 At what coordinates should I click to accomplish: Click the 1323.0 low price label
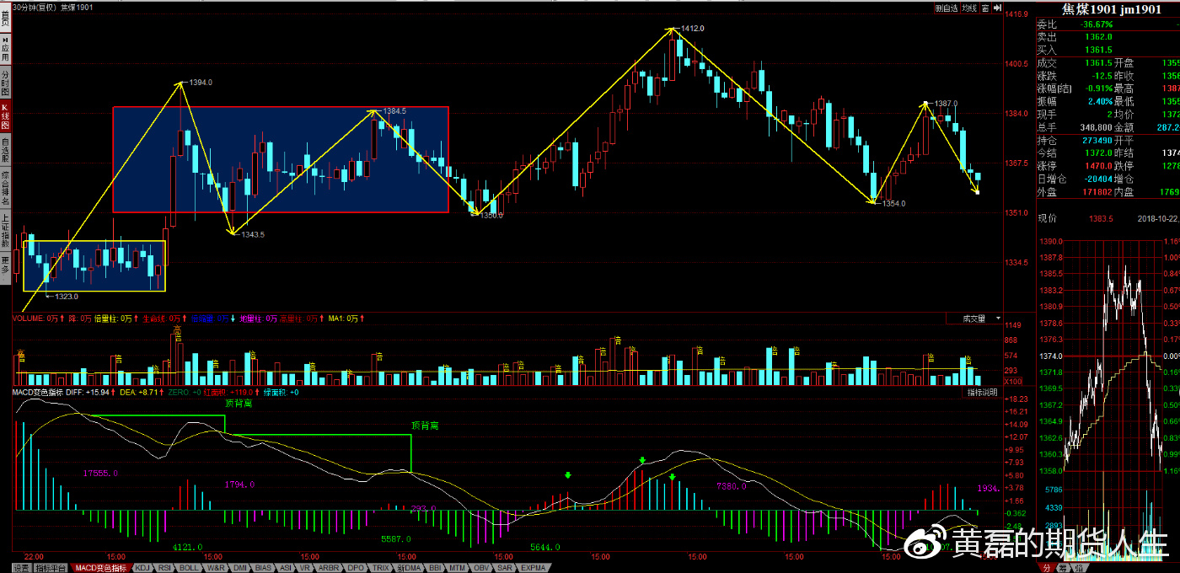pyautogui.click(x=66, y=296)
